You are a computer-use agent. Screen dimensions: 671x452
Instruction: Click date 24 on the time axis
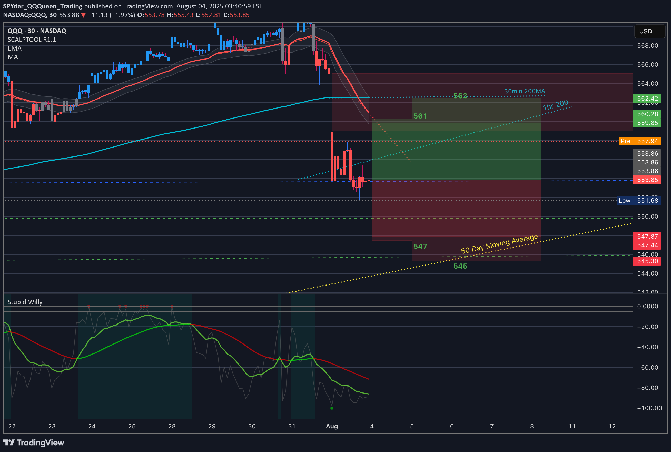click(92, 426)
